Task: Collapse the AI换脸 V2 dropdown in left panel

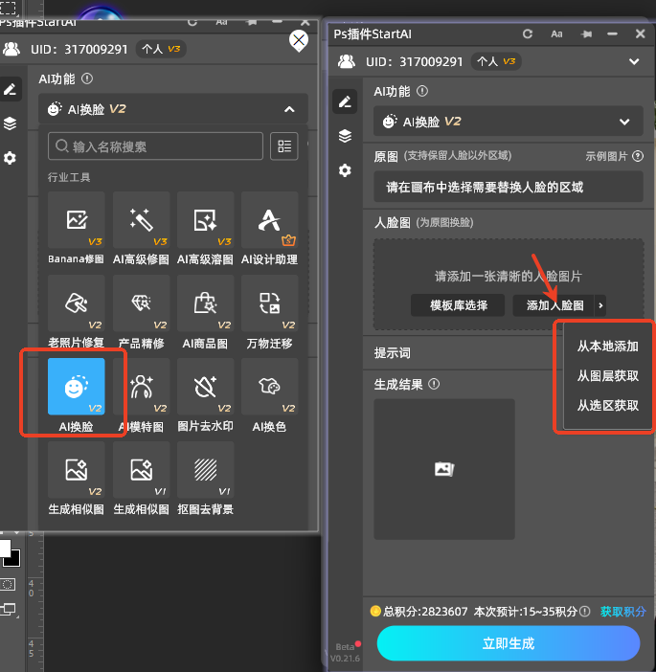Action: [289, 109]
